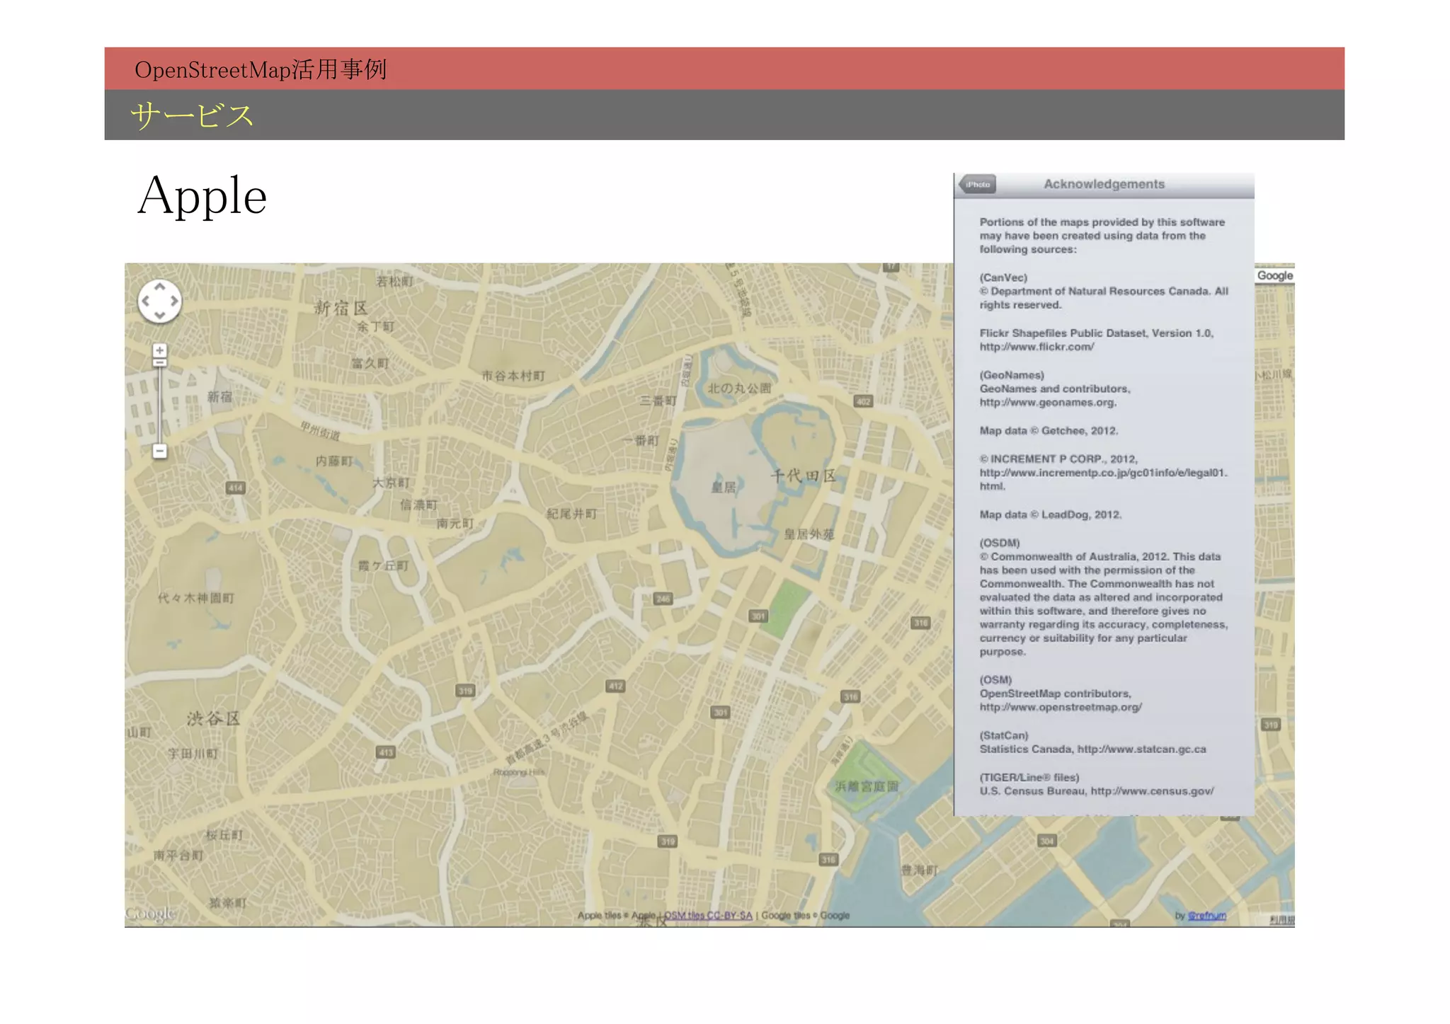Screen dimensions: 1450x1024
Task: Click the middle of the vertical zoom track
Action: pos(160,405)
